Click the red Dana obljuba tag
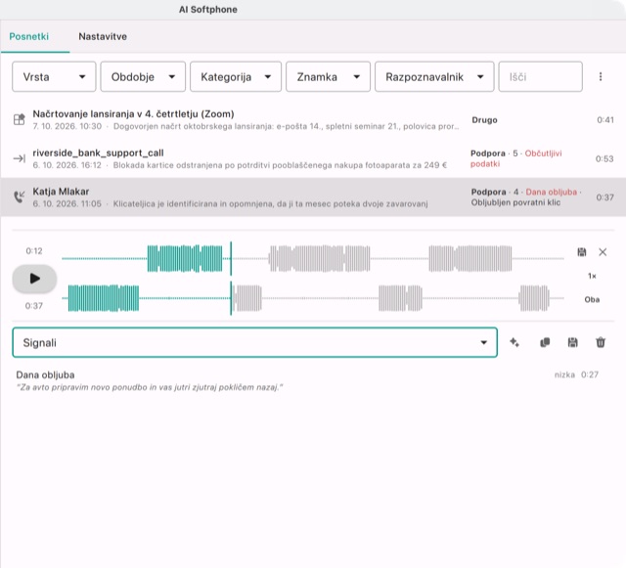This screenshot has height=568, width=626. 551,192
